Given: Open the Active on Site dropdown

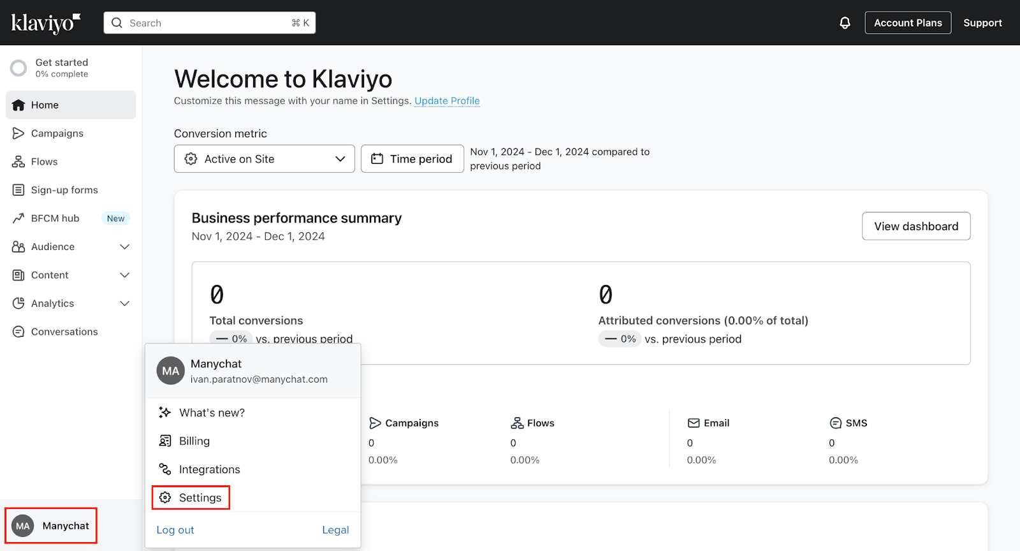Looking at the screenshot, I should pos(265,159).
